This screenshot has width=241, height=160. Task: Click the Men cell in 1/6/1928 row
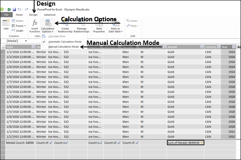click(131, 117)
